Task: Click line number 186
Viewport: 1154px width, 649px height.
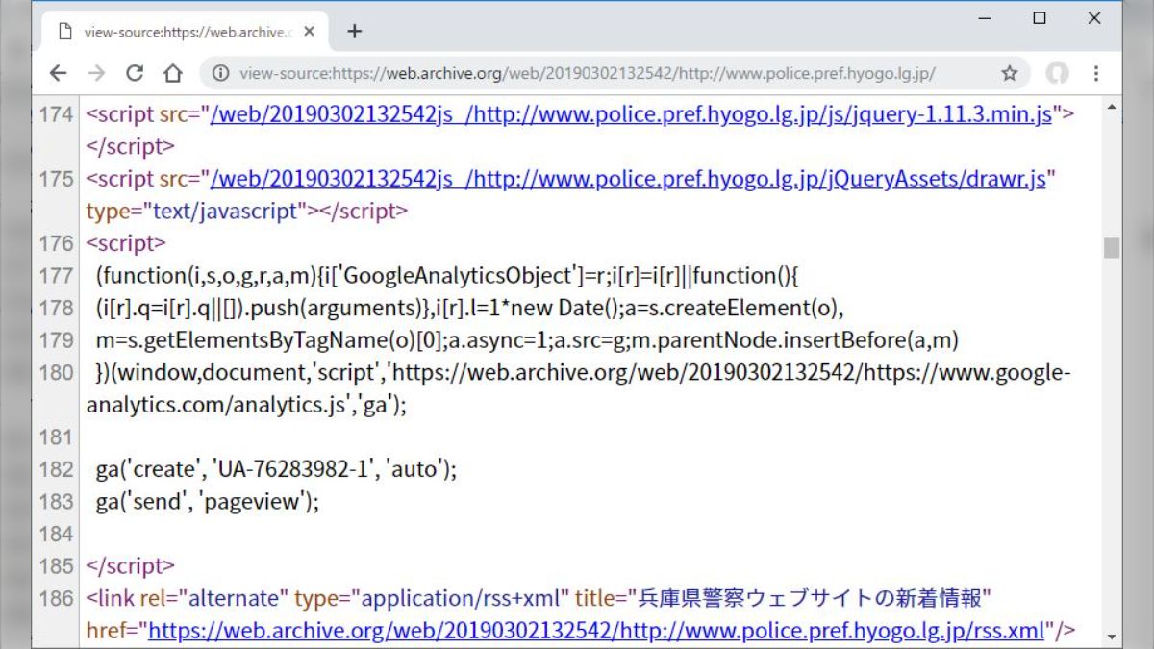Action: click(56, 598)
